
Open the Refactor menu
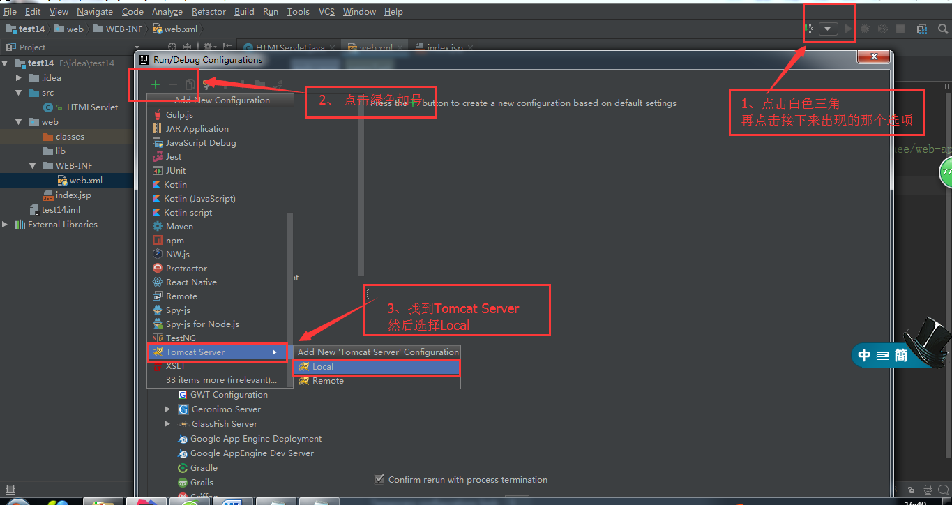[x=209, y=12]
